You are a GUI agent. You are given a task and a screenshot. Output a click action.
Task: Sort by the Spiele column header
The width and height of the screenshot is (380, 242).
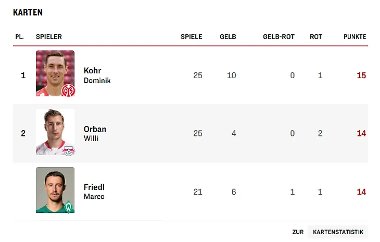tap(191, 36)
